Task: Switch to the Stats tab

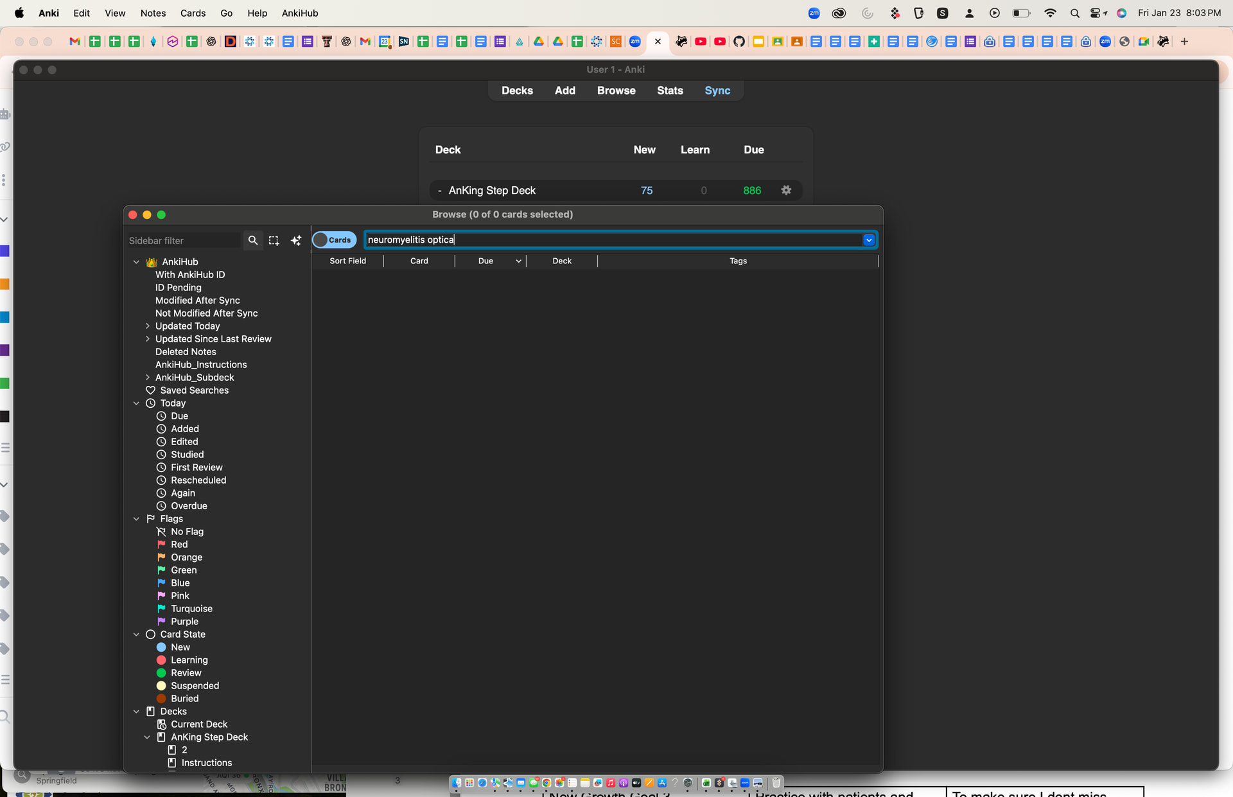Action: pos(670,91)
